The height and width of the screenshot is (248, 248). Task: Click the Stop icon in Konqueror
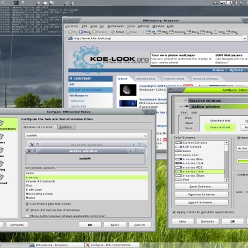click(128, 32)
